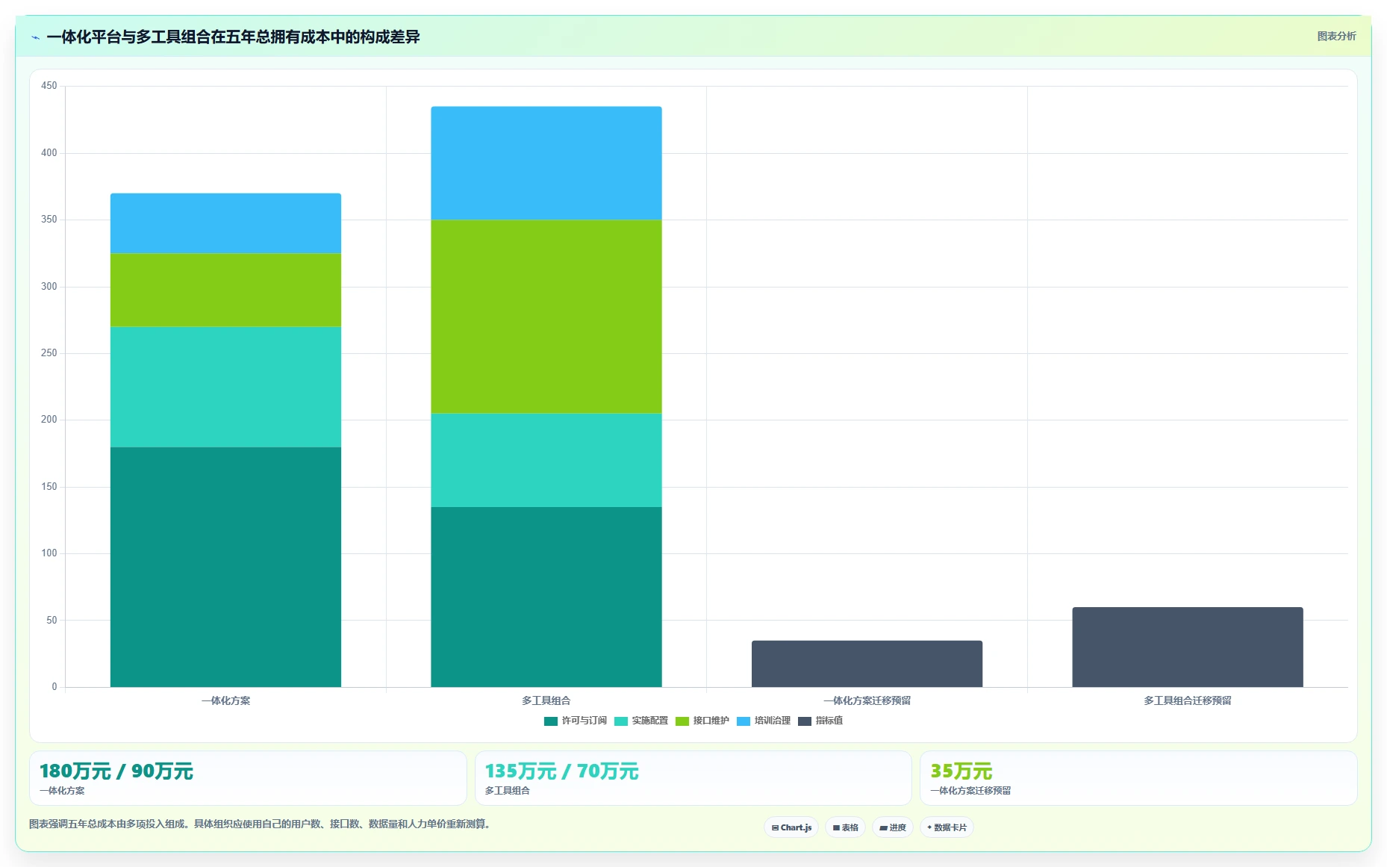Toggle the 培训治理 legend item
Viewport: 1387px width, 867px height.
tap(764, 721)
